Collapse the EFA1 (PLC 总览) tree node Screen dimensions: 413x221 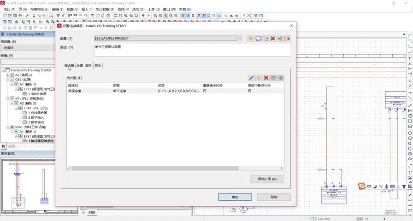tap(16, 108)
